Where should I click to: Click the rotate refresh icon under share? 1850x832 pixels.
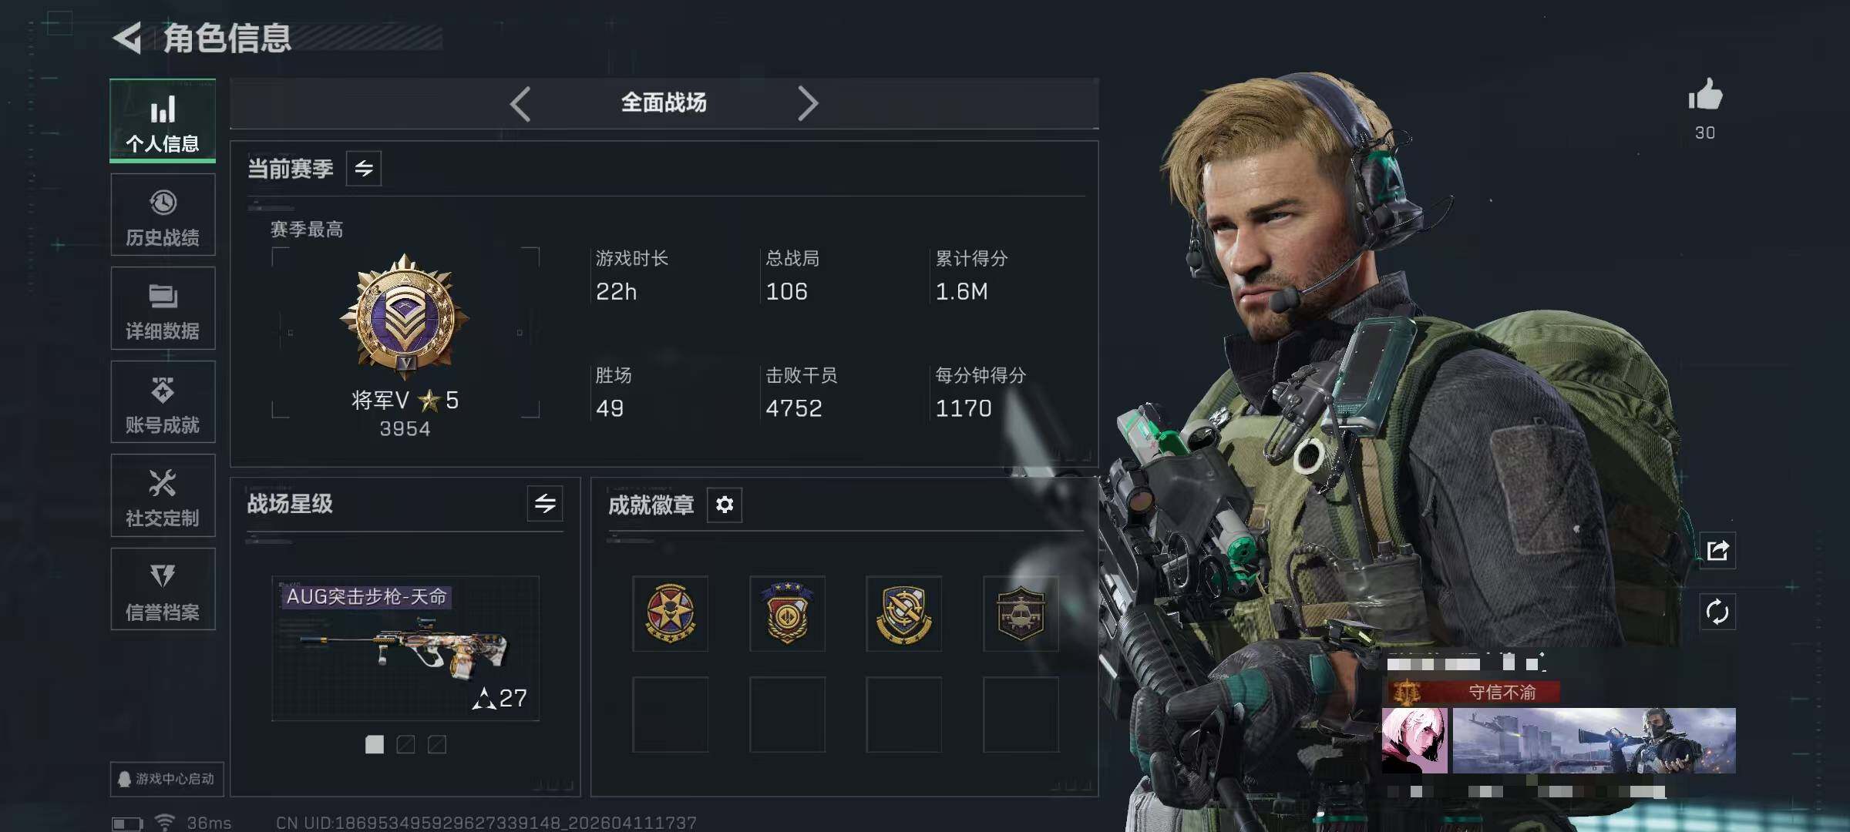(x=1717, y=612)
